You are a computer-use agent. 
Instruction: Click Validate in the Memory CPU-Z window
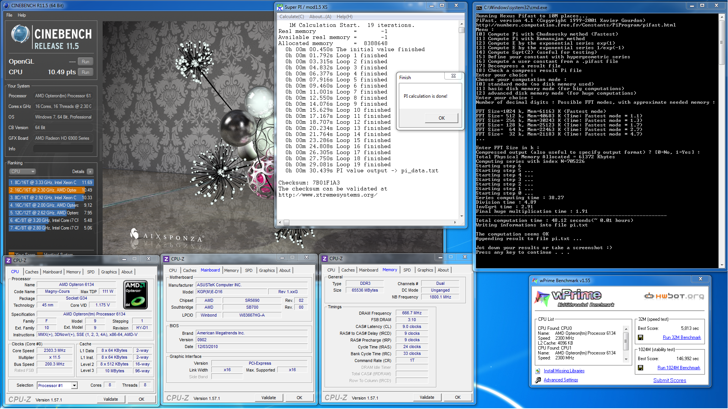click(427, 397)
